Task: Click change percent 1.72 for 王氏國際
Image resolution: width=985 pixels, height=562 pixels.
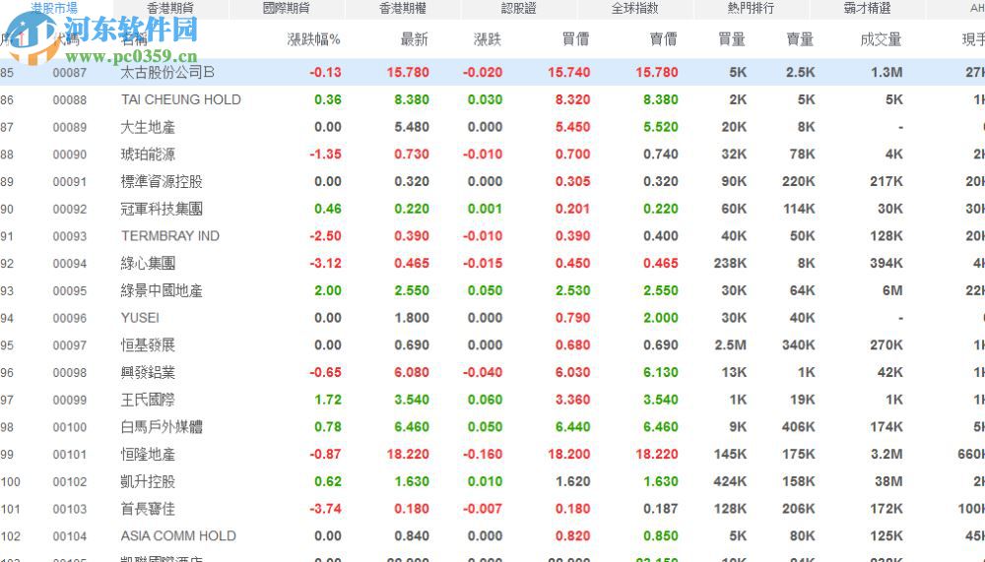Action: [x=328, y=400]
